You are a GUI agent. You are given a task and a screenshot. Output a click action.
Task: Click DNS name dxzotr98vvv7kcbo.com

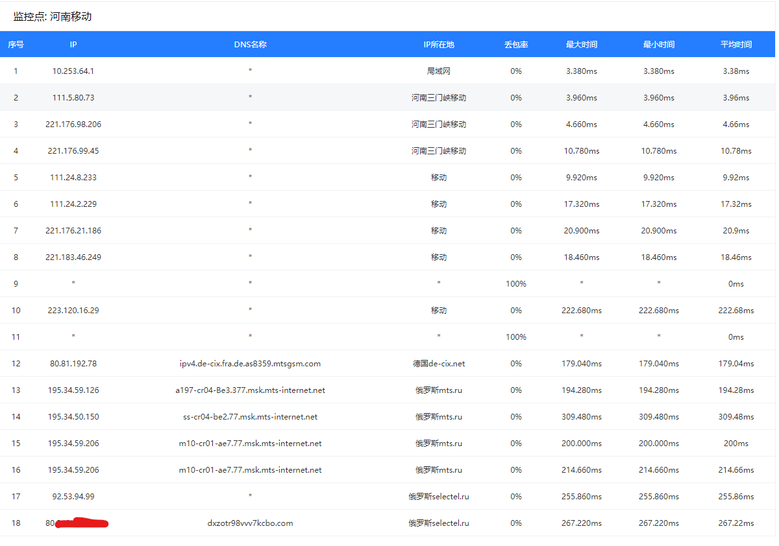(251, 523)
